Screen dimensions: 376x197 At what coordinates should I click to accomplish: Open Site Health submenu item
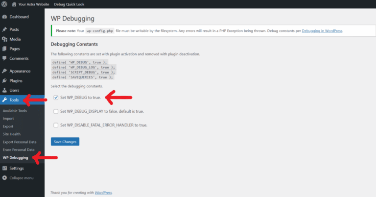pos(12,134)
